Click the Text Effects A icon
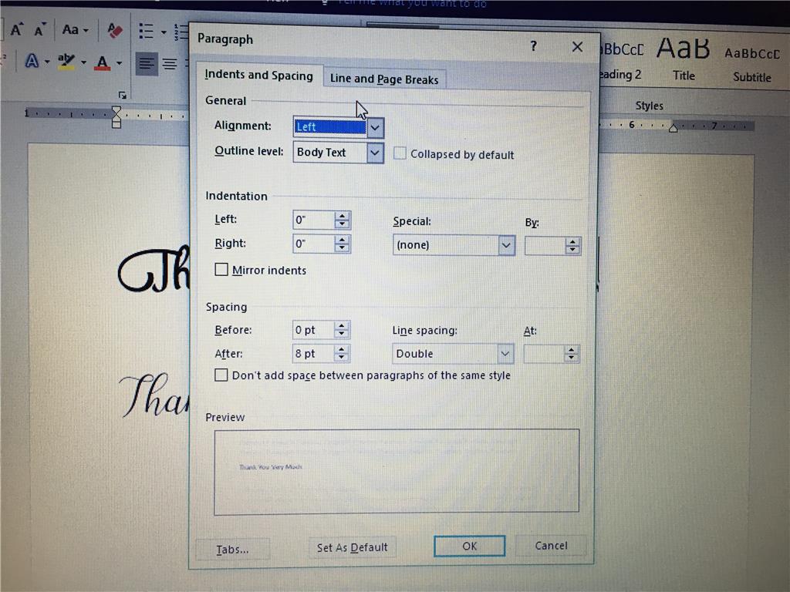The width and height of the screenshot is (790, 592). [x=32, y=62]
